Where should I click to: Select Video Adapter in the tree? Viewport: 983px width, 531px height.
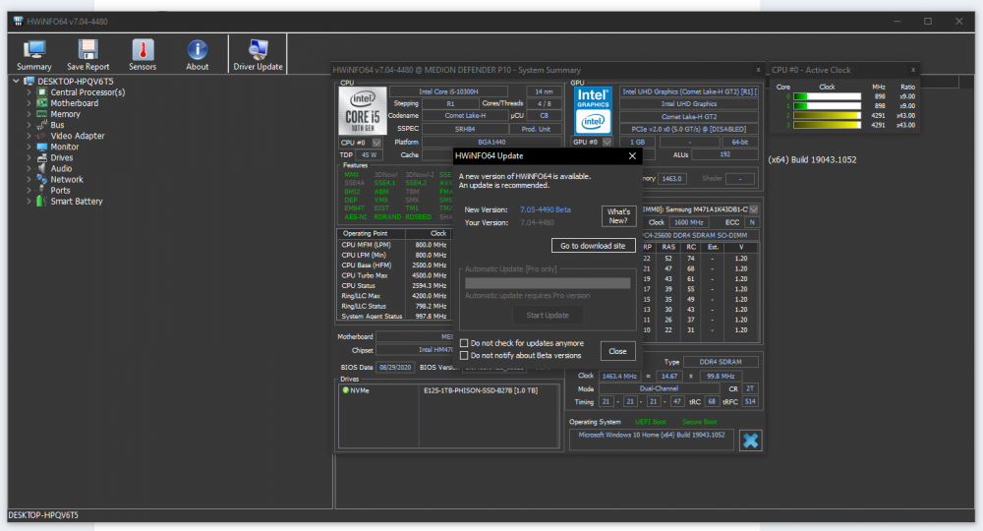coord(77,136)
